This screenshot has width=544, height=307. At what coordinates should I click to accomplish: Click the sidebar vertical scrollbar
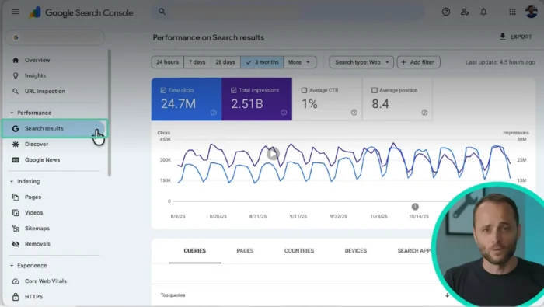point(110,113)
